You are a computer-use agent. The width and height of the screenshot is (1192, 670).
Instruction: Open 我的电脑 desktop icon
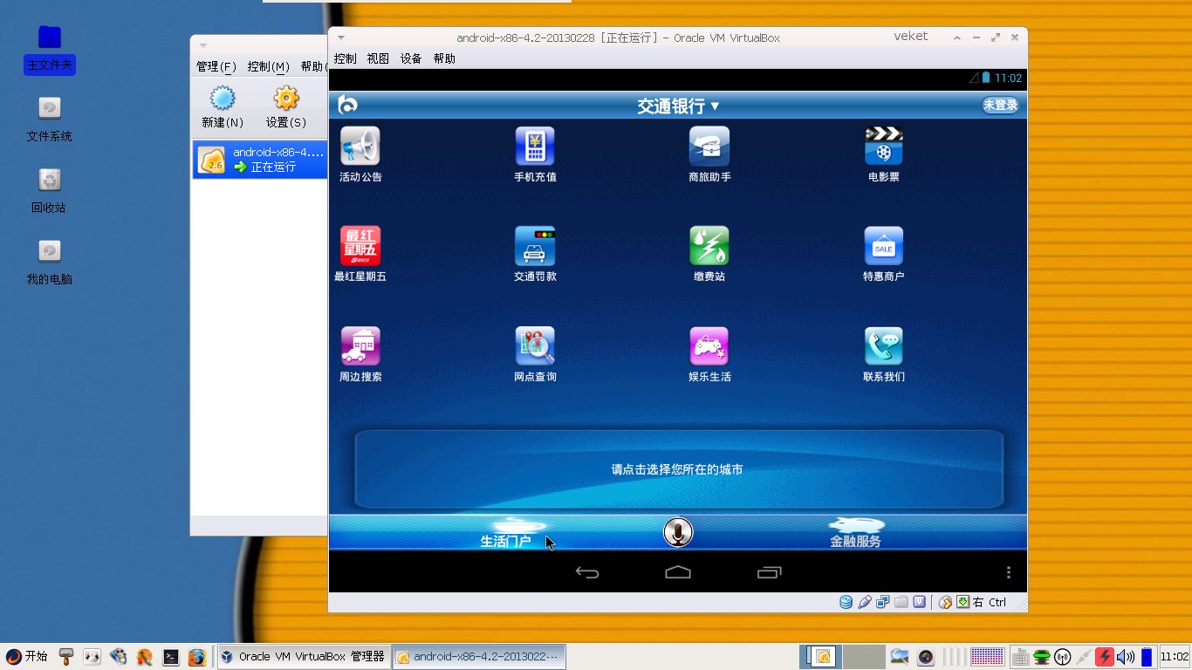tap(50, 263)
